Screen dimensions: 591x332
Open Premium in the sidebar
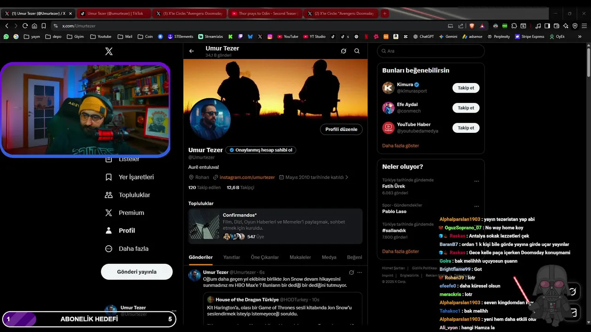coord(125,213)
